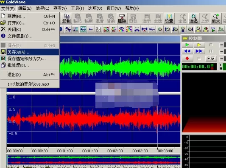Viewport: 226px width, 168px height.
Task: Click the auto gain single-circle icon
Action: coord(160,29)
